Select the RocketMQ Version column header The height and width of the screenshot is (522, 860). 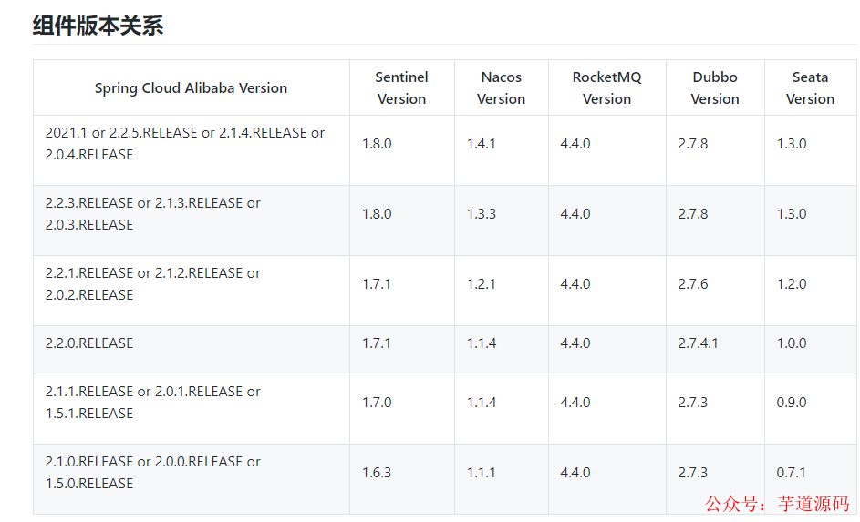coord(606,88)
